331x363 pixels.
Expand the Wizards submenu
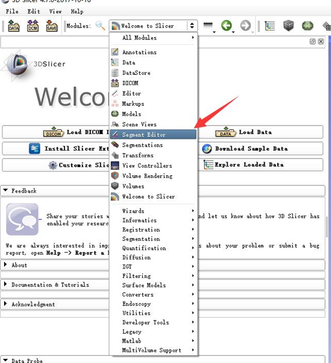coord(154,211)
